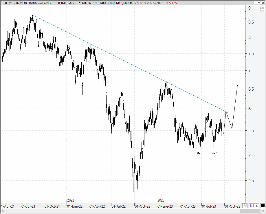The image size is (266, 214).
Task: Click the 01-Oct-22 date label
Action: 142,206
